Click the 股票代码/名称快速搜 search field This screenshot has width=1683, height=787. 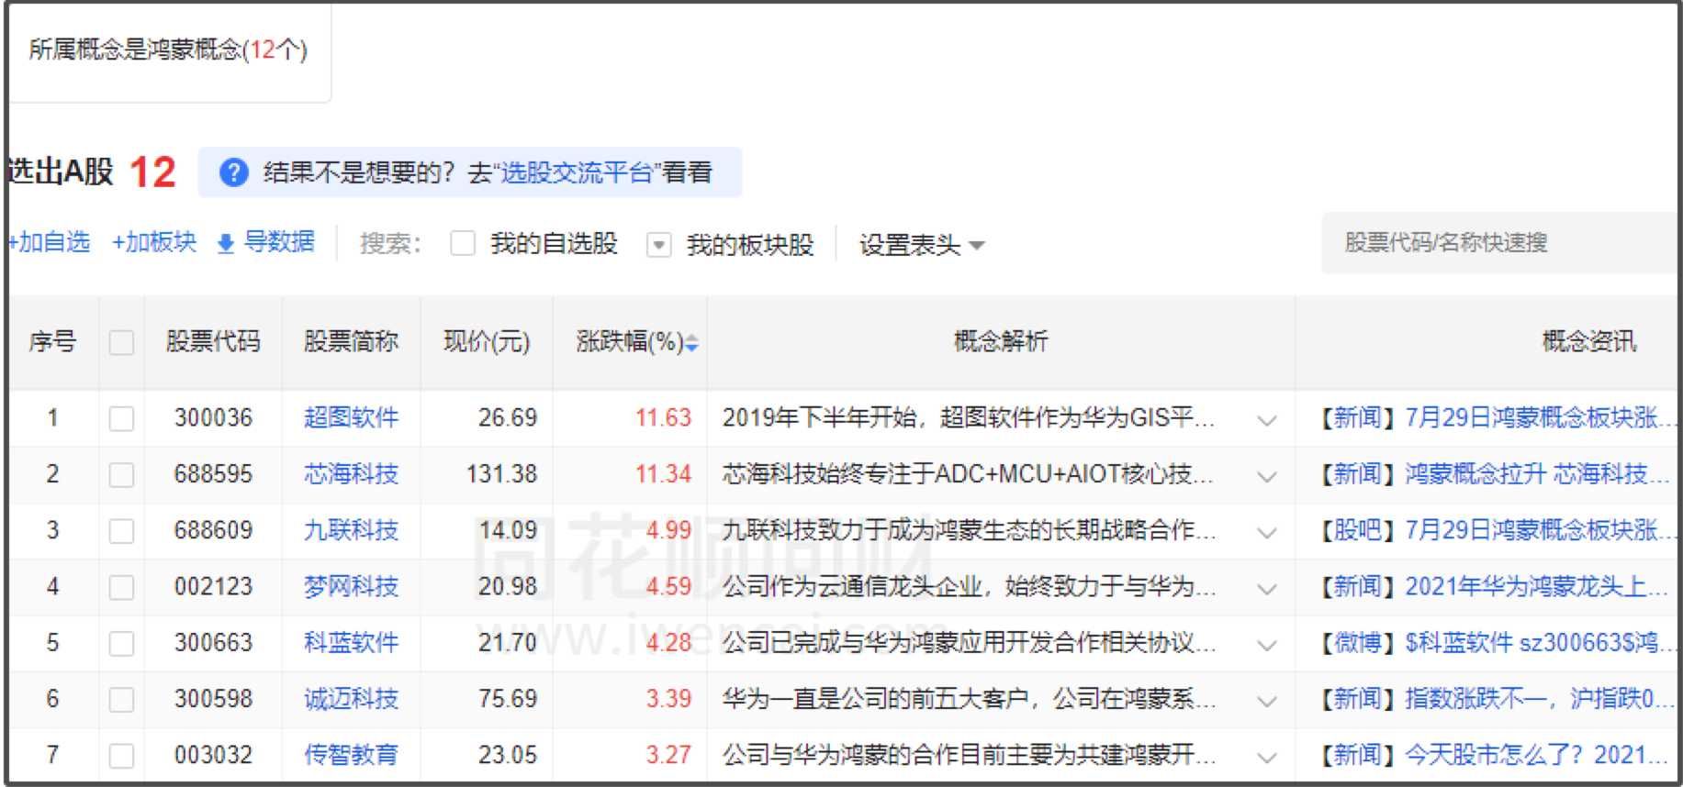pos(1498,243)
